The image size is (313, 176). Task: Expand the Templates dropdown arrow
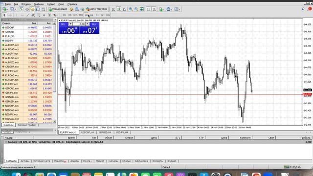coord(179,9)
